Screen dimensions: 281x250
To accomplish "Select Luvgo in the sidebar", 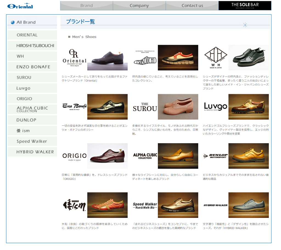I will 32,88.
